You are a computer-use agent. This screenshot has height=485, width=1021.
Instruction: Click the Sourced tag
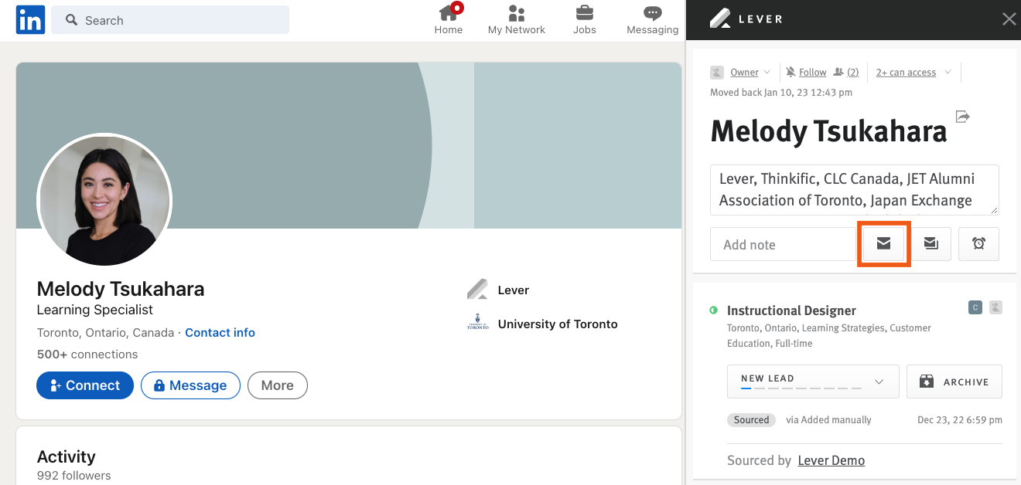pos(752,420)
